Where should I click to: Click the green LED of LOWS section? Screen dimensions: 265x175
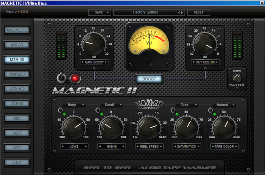(64, 114)
